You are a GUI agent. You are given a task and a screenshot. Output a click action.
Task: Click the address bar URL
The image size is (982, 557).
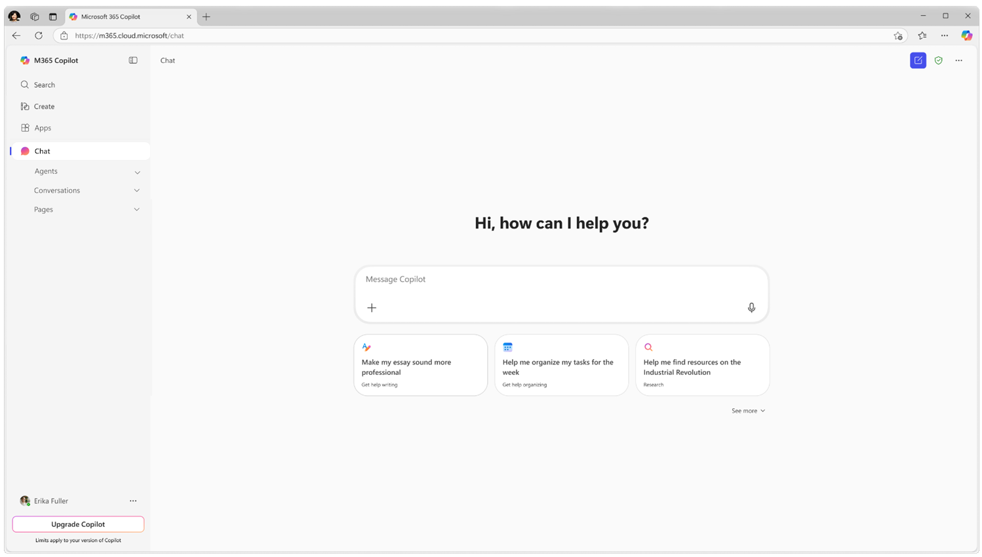[x=129, y=35]
